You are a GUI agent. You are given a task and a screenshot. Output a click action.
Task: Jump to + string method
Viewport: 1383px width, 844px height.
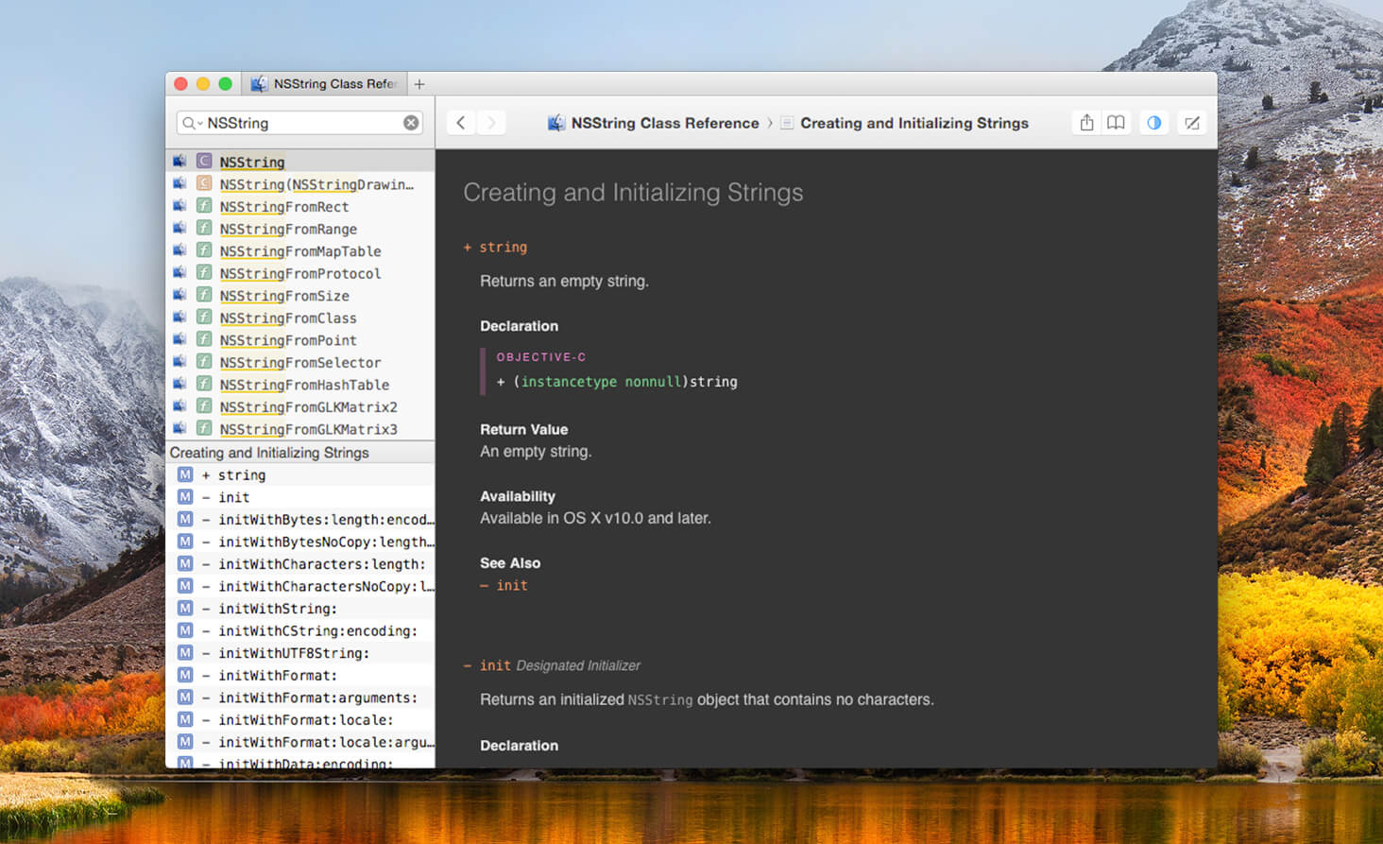point(300,474)
